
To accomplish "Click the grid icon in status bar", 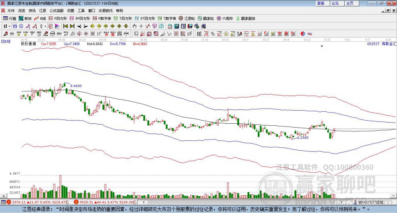I will 3,202.
